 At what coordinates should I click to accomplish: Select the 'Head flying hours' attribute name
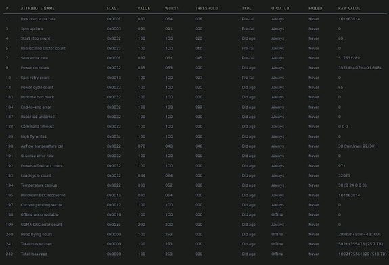[37, 234]
